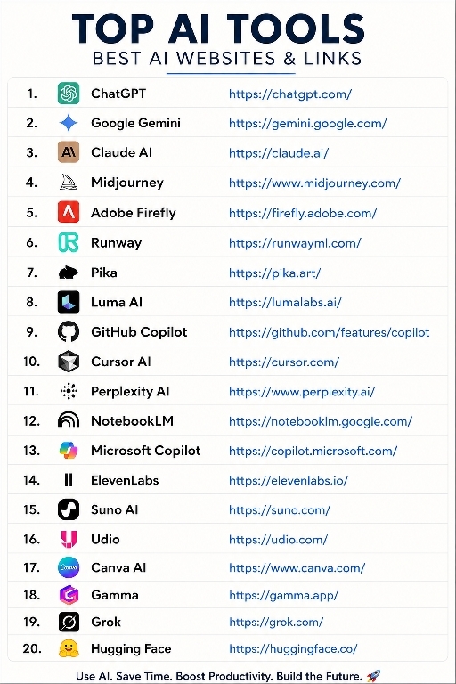
Task: Click the Suno AI logo icon
Action: pyautogui.click(x=69, y=509)
